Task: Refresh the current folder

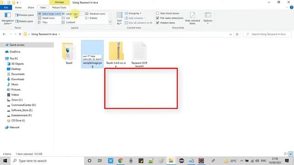Action: tap(237, 34)
